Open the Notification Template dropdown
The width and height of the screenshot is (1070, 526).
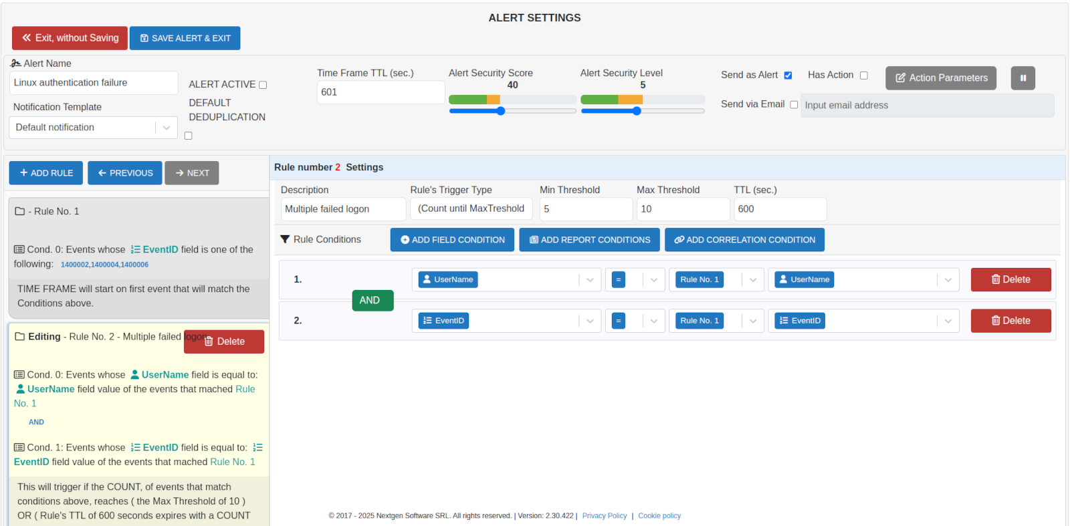pos(93,128)
